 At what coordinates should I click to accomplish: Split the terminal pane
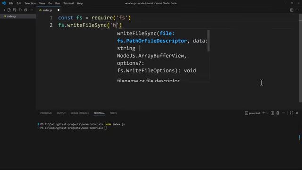click(x=272, y=113)
